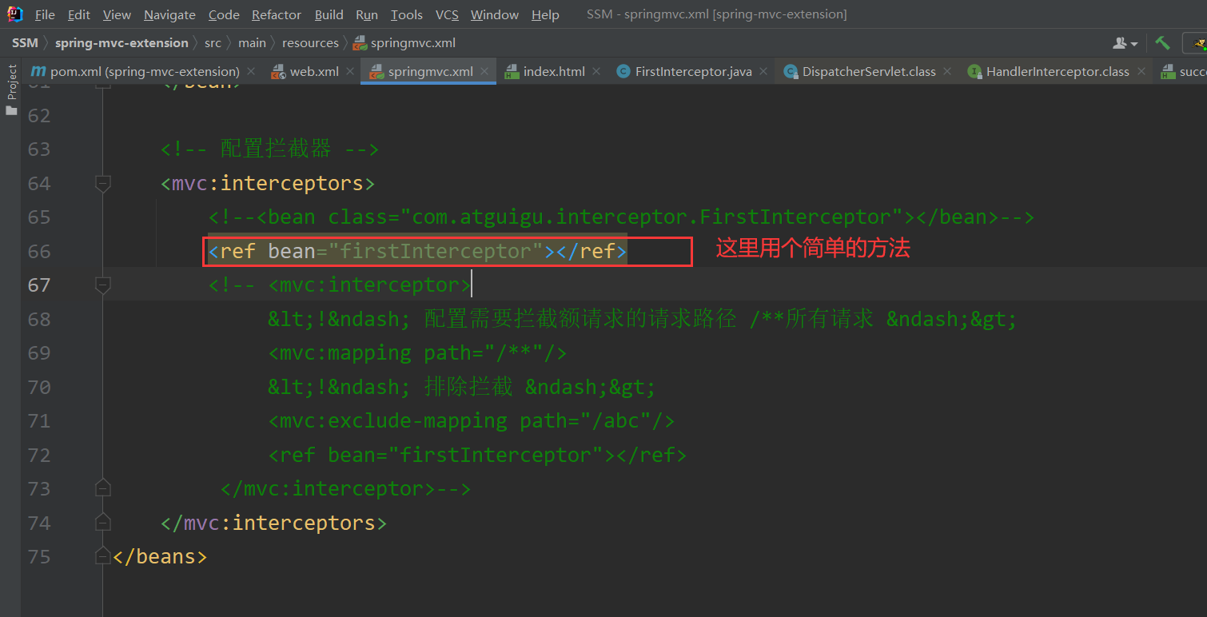Click the mvc:mapping path="/**" line

(x=417, y=353)
